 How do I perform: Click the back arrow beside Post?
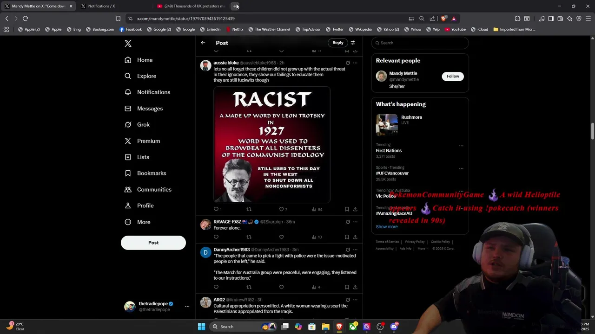(203, 43)
